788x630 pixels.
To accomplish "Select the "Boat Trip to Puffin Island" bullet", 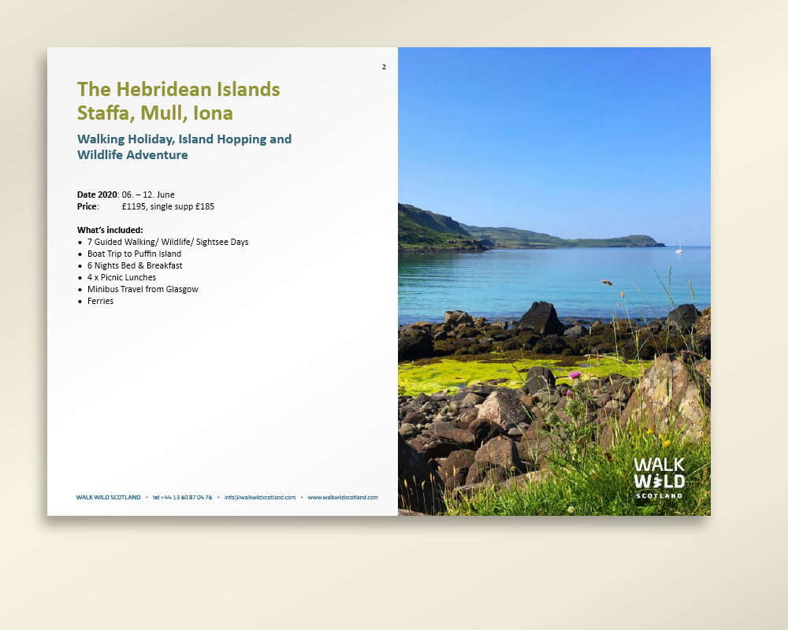I will [x=134, y=254].
